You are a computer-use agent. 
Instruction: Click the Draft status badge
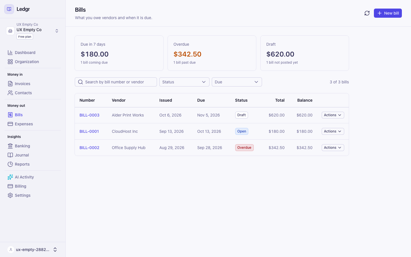tap(241, 115)
